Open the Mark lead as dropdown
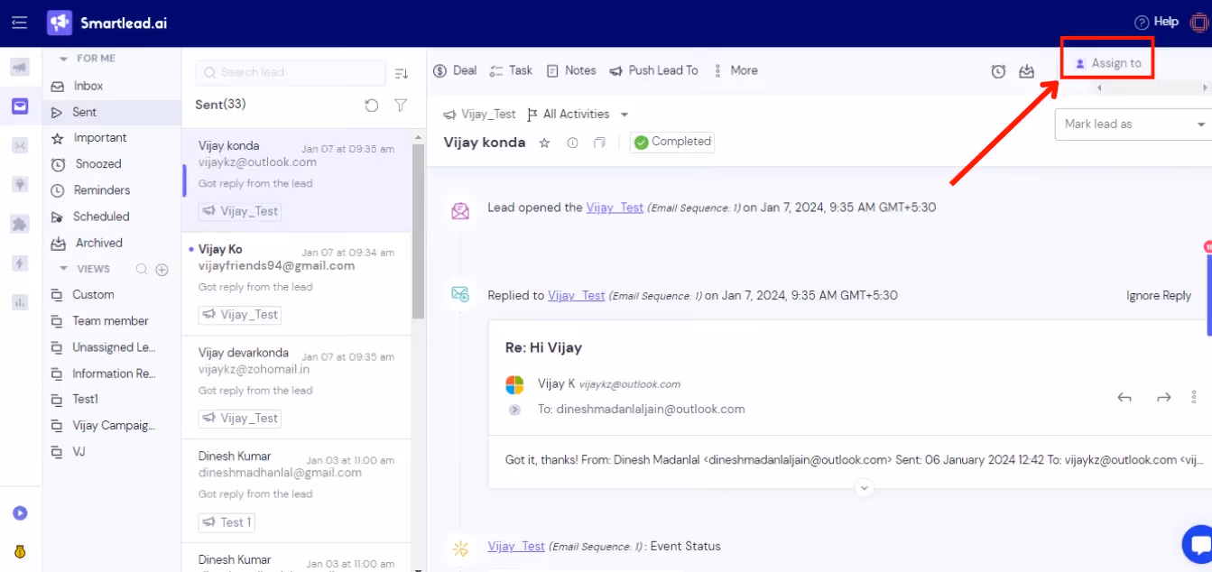Screen dimensions: 1212x572 point(1133,124)
